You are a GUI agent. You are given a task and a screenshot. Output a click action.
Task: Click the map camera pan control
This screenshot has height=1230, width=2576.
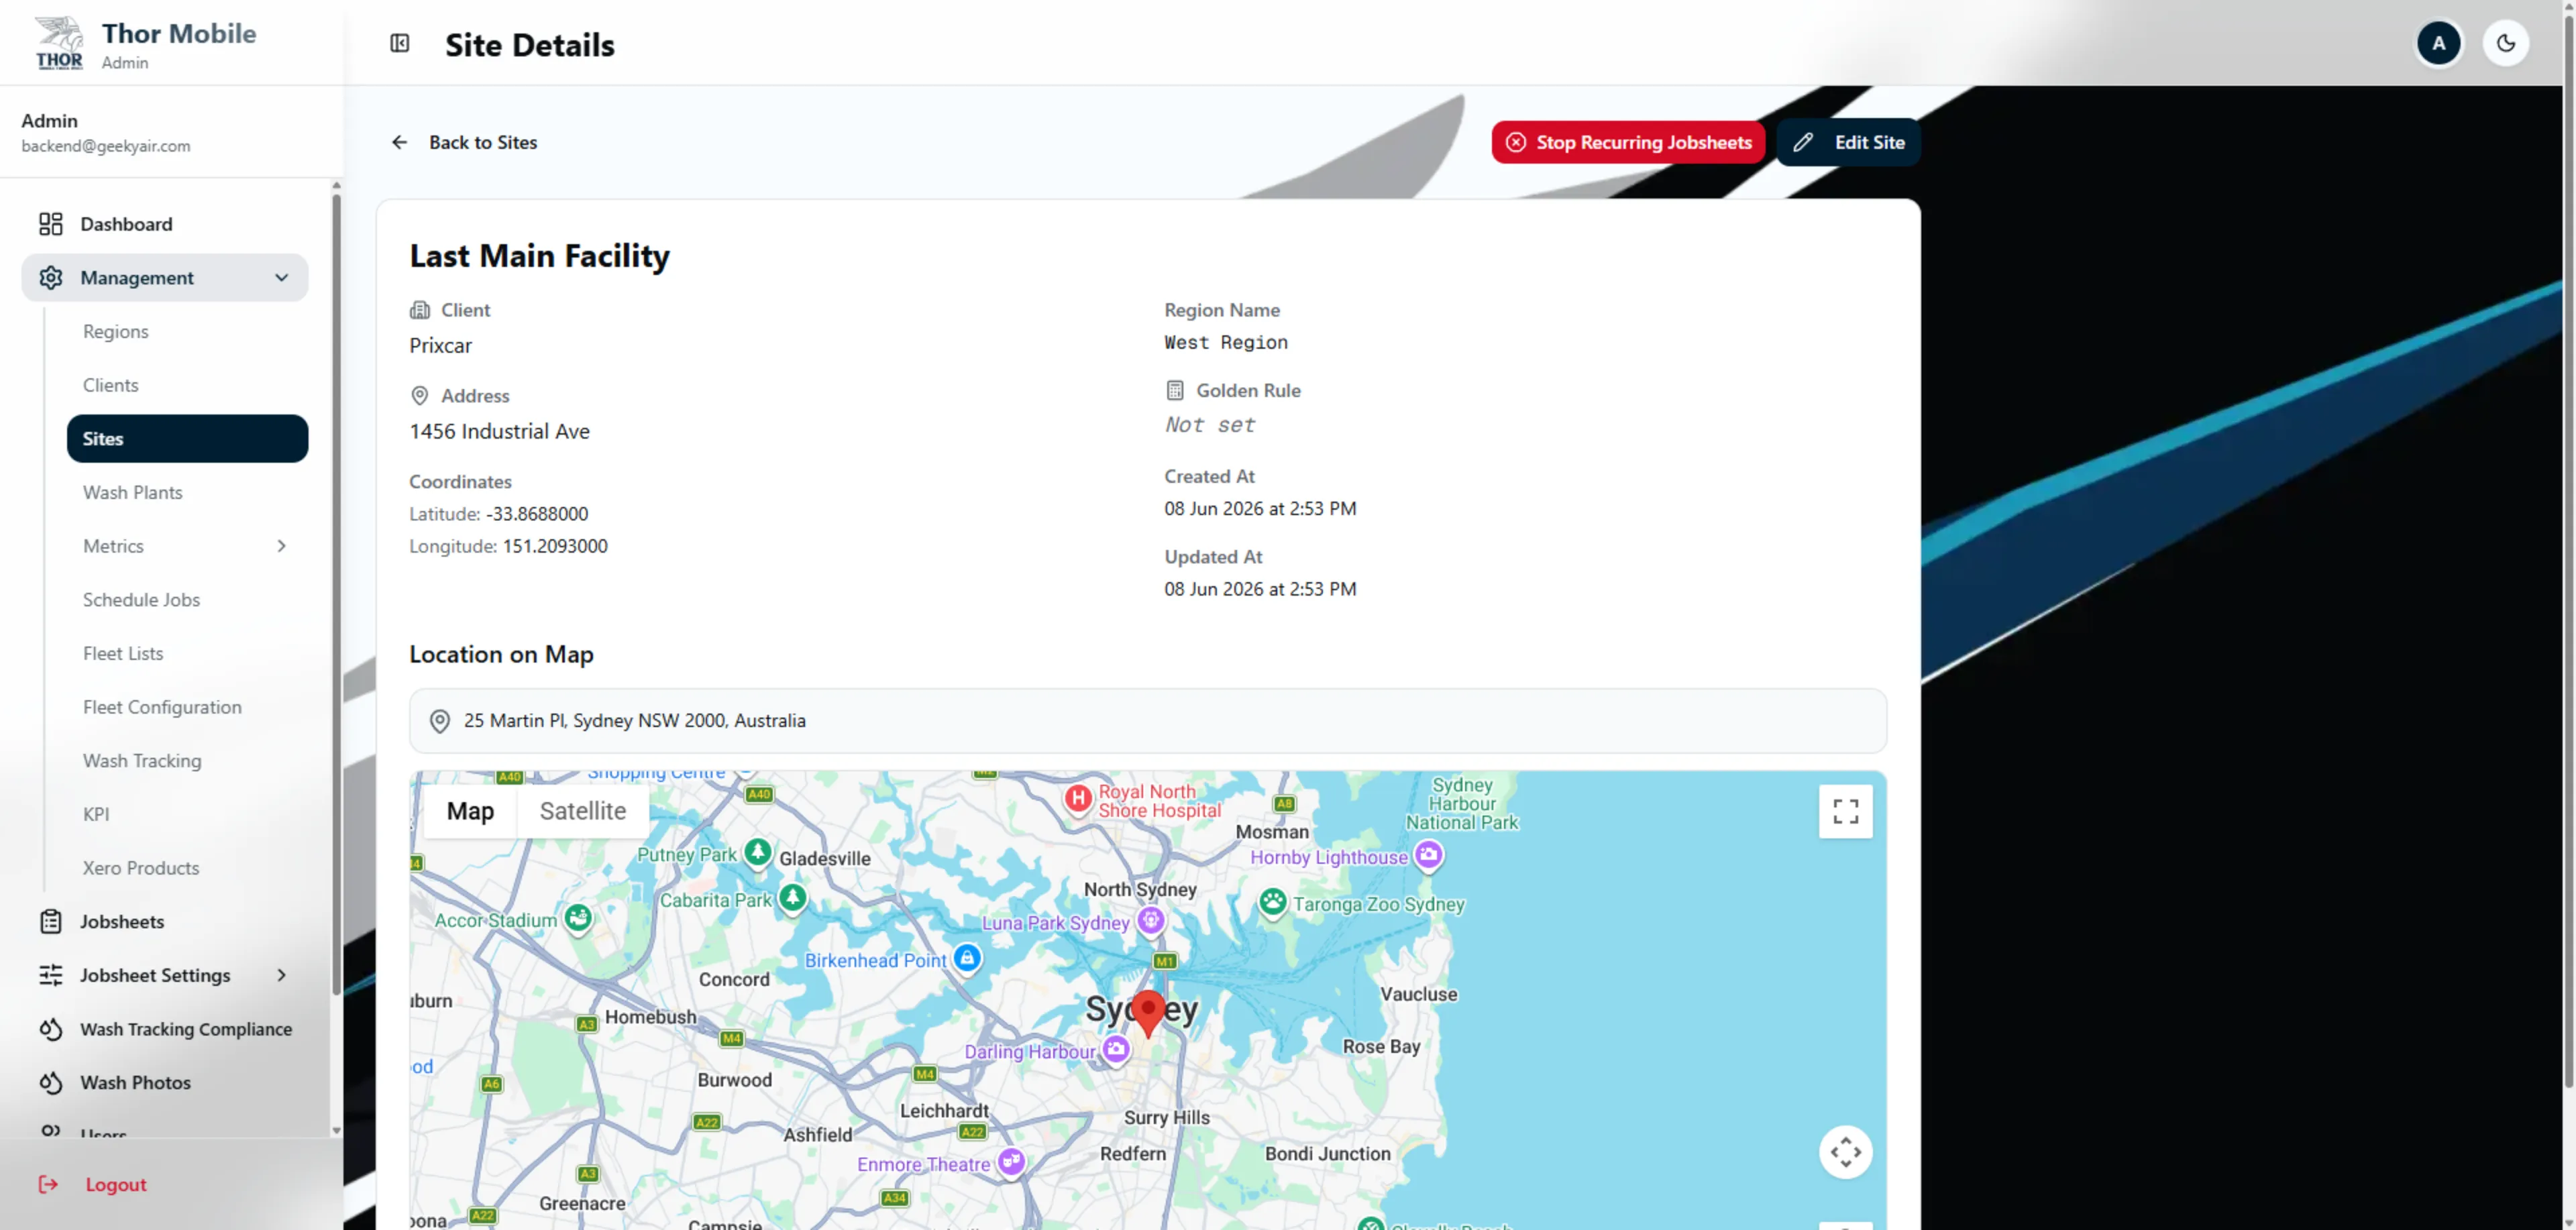[x=1846, y=1152]
